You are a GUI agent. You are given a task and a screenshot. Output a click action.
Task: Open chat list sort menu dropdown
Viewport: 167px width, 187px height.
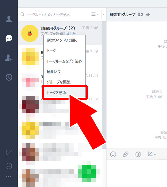click(95, 14)
